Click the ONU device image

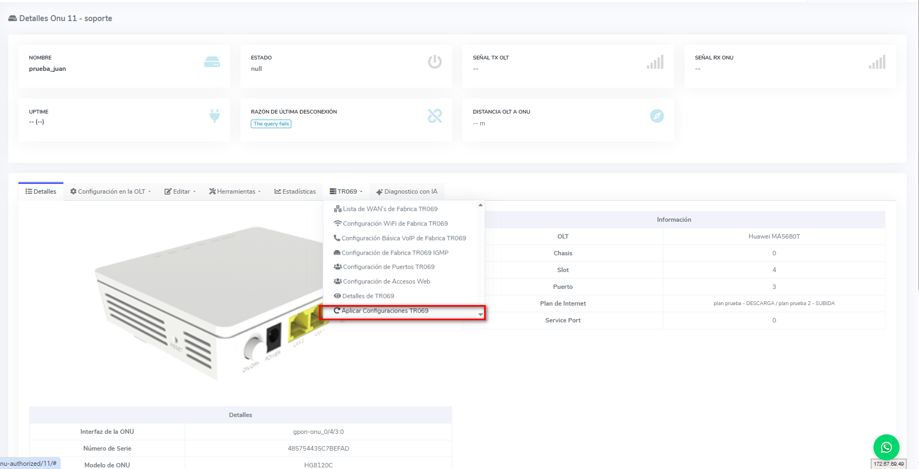[x=206, y=303]
